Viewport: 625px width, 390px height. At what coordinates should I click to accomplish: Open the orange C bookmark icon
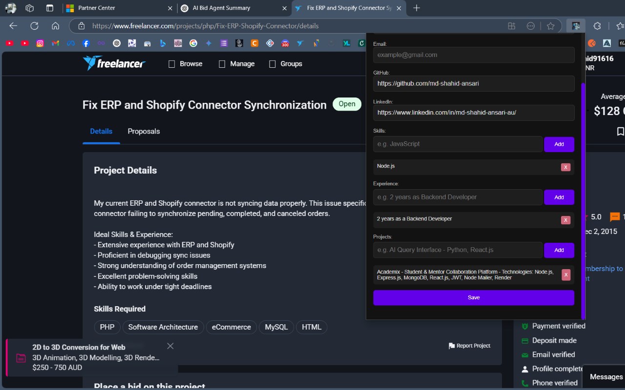click(x=254, y=43)
